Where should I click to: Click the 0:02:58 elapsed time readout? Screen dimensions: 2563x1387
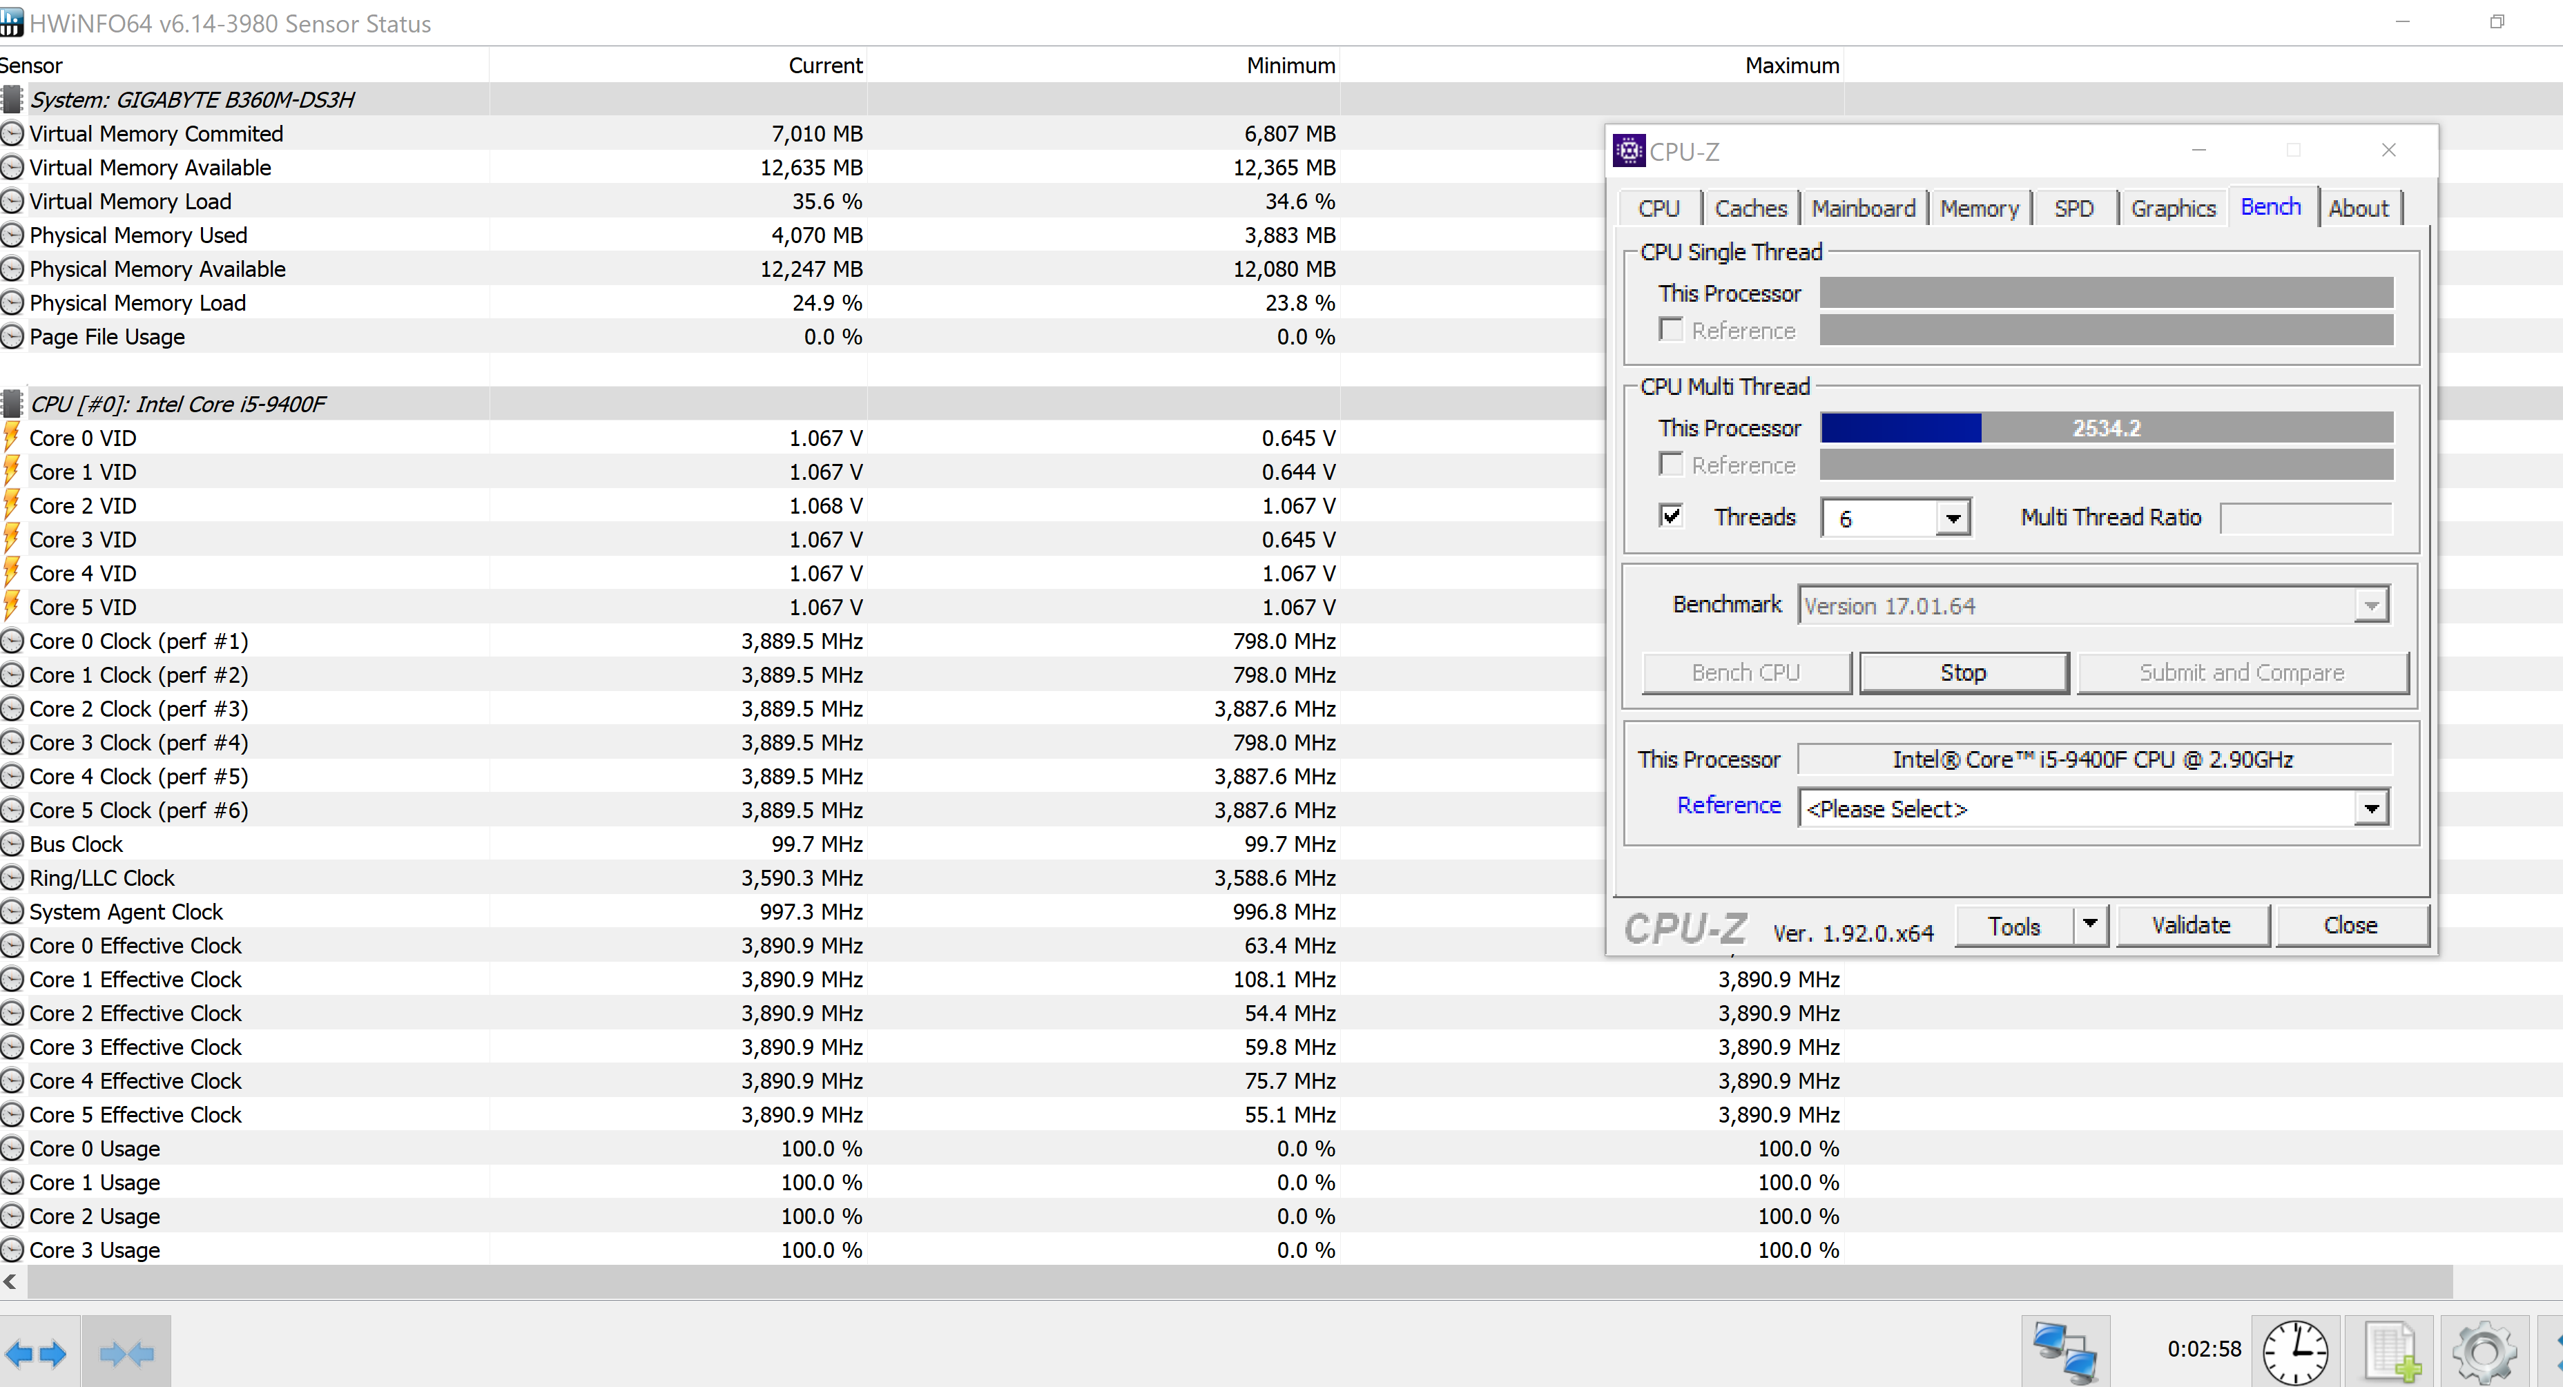(x=2204, y=1349)
